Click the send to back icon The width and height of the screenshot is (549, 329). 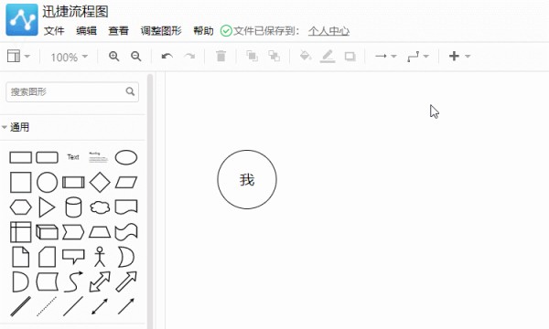point(274,56)
